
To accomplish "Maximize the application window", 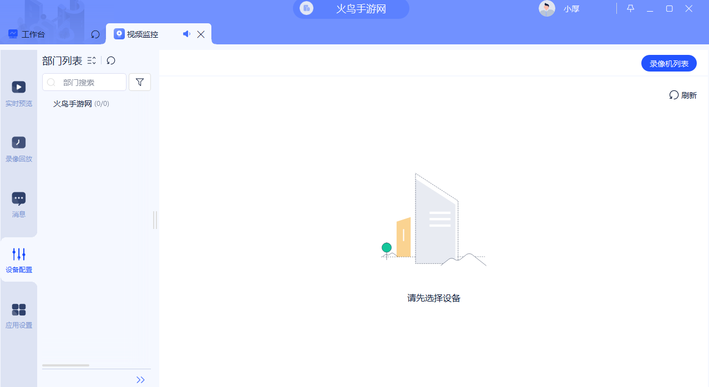I will 670,8.
